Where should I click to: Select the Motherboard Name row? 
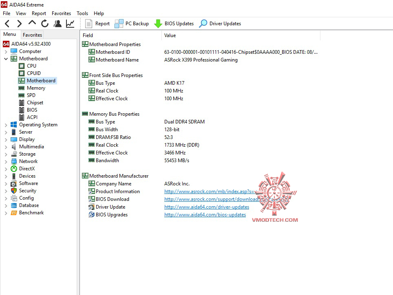coord(201,59)
